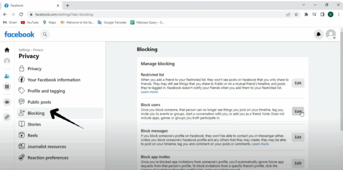Click the address bar URL
Image resolution: width=343 pixels, height=170 pixels.
click(x=64, y=14)
